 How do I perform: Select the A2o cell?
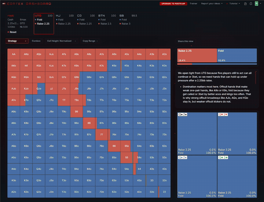(14, 192)
